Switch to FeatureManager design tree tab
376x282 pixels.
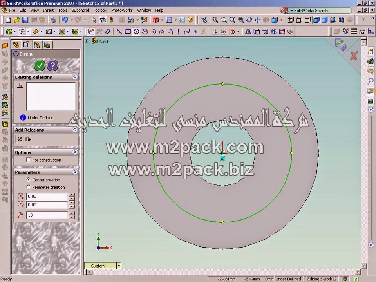point(16,45)
